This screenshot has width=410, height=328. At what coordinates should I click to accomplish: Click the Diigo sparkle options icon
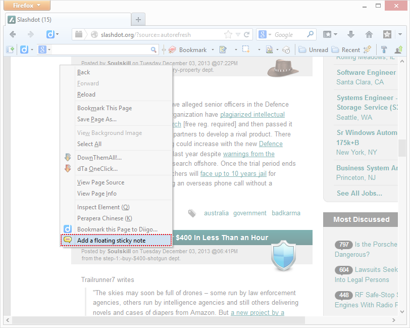point(368,49)
